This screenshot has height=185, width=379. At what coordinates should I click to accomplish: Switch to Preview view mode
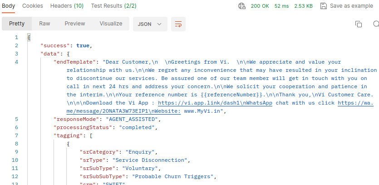[74, 24]
